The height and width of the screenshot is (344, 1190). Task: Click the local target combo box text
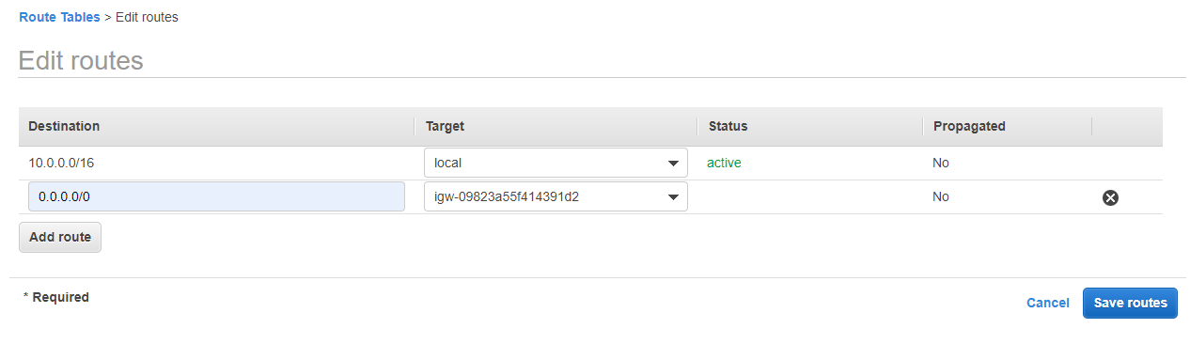(447, 163)
